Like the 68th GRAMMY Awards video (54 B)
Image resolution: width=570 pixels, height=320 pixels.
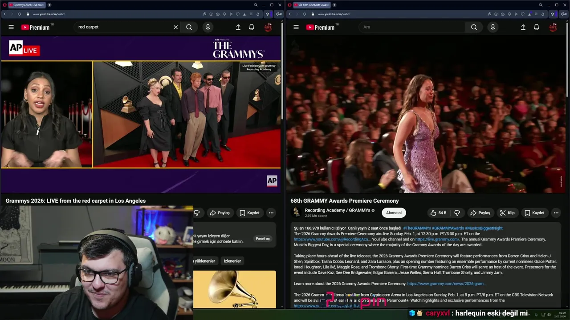[x=439, y=213]
